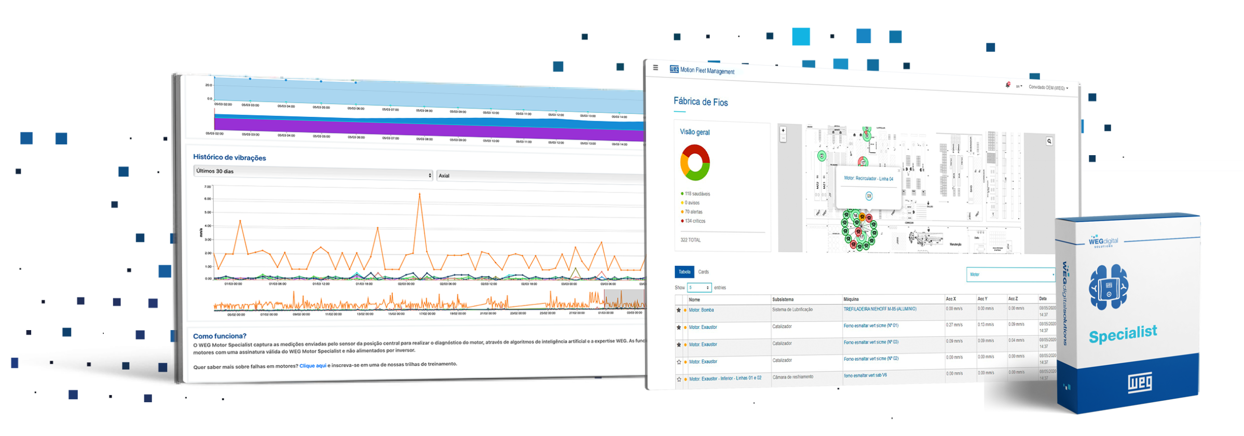This screenshot has height=436, width=1244.
Task: Click the '0.27 mm/s' Acc X value
Action: click(x=954, y=325)
